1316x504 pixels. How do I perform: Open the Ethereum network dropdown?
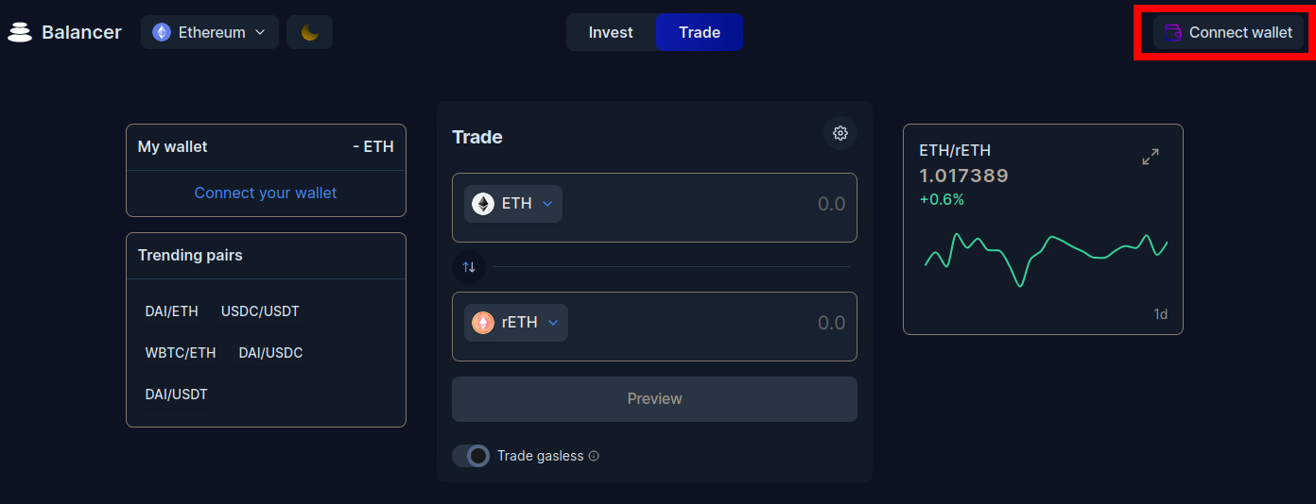210,32
